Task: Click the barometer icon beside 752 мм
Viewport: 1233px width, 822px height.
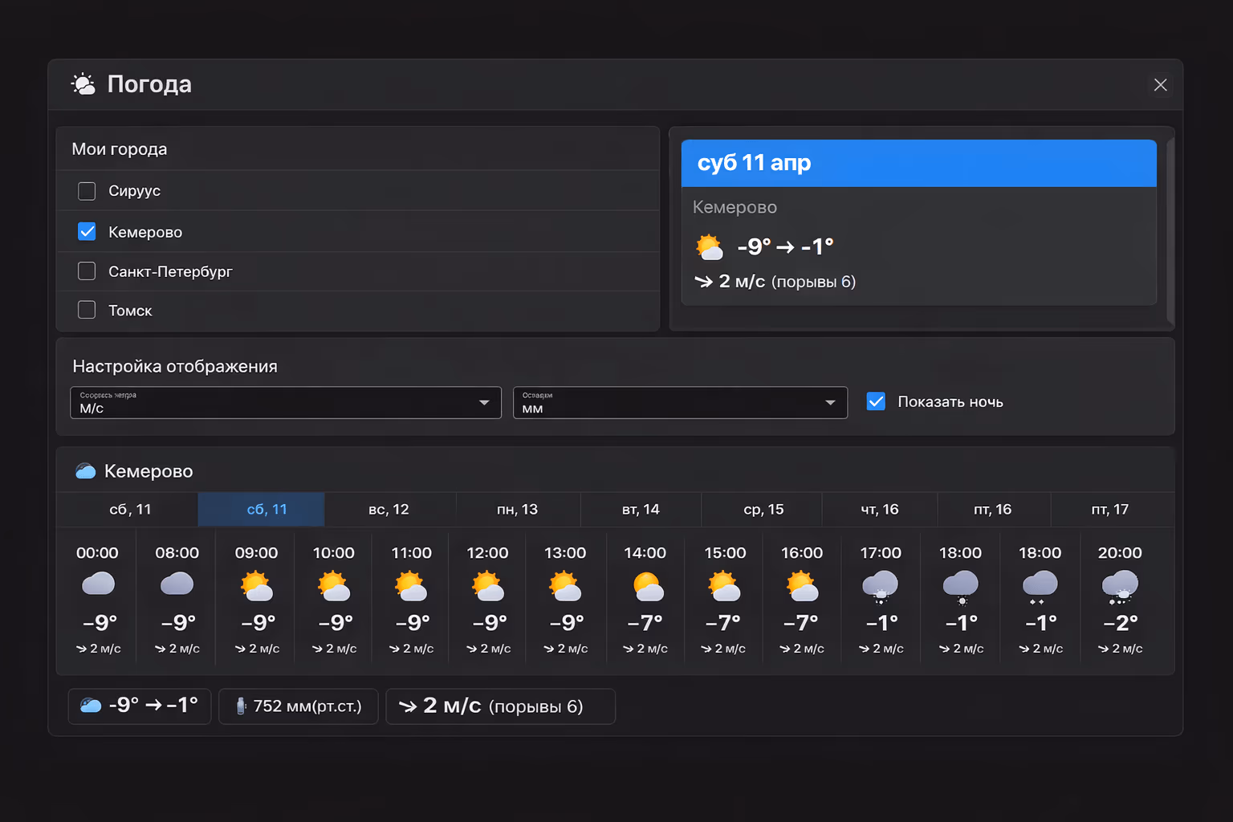Action: click(x=240, y=706)
